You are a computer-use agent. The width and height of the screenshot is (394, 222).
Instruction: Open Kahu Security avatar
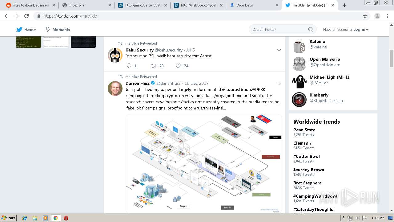pos(115,55)
